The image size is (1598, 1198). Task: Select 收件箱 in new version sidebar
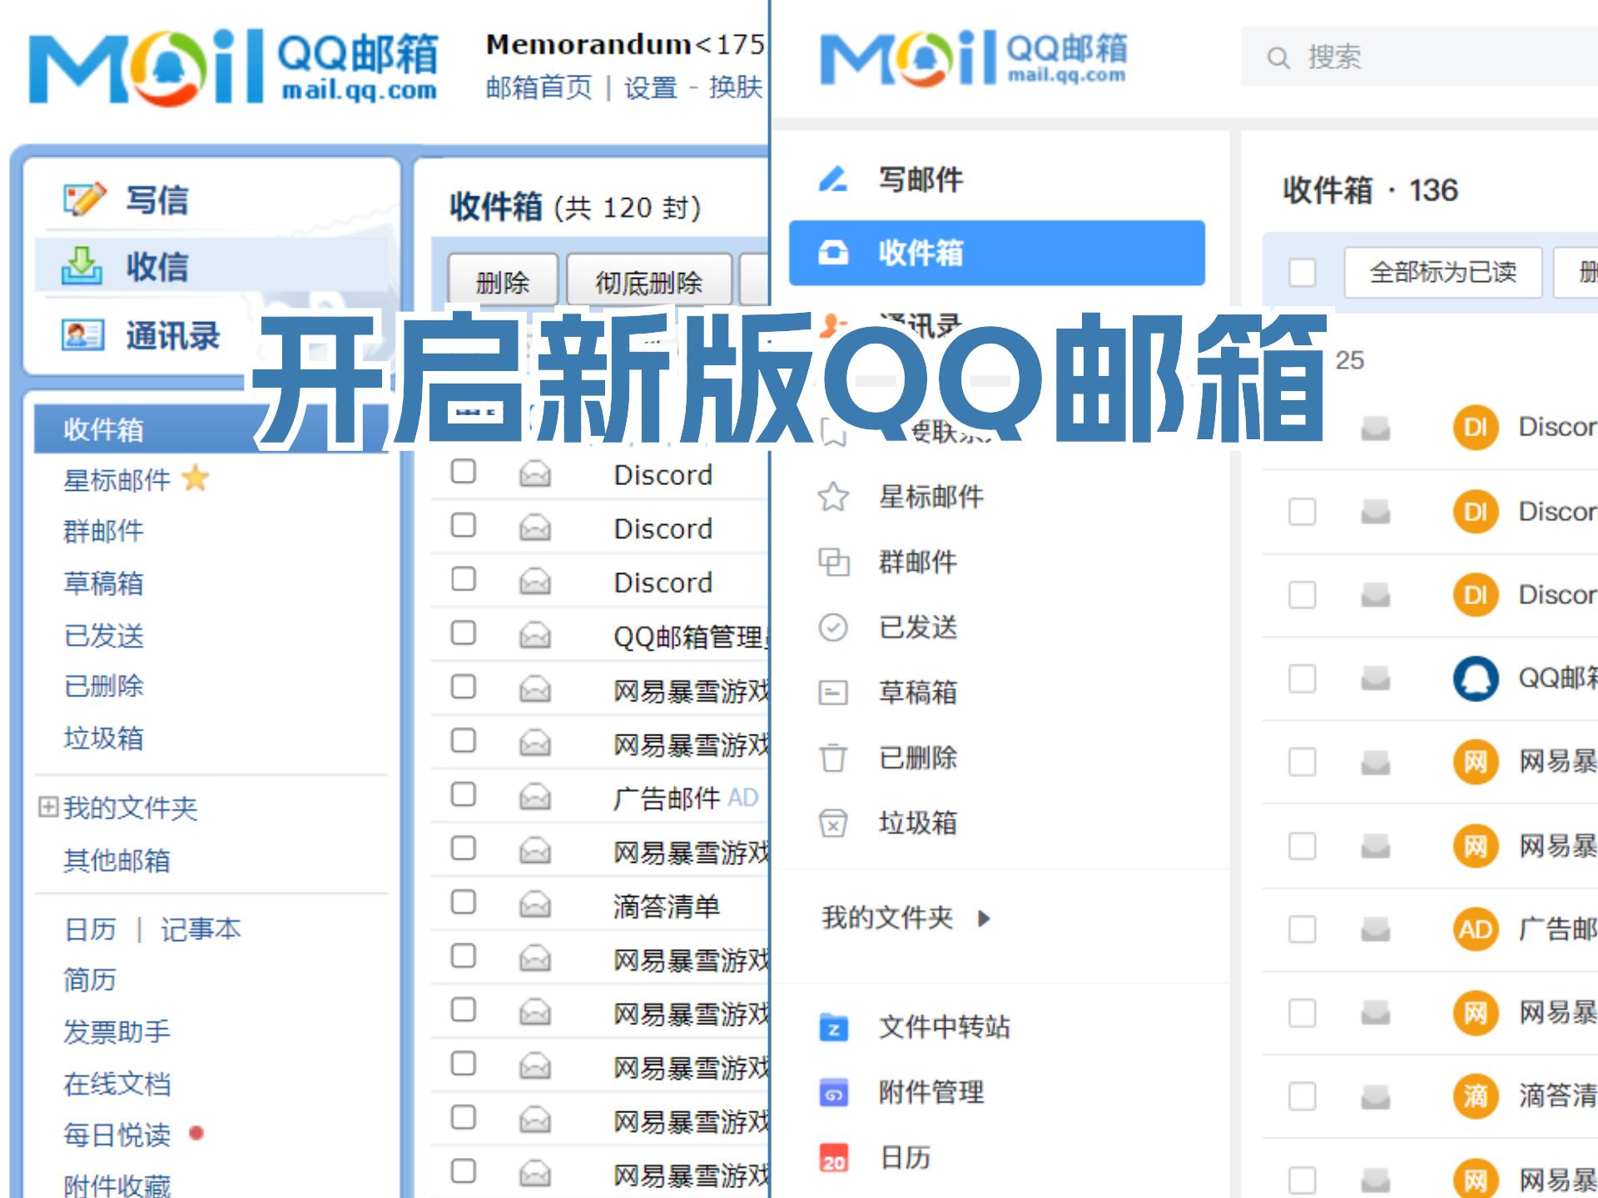[x=997, y=253]
